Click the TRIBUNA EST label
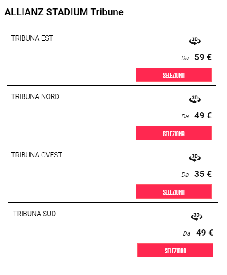 32,38
